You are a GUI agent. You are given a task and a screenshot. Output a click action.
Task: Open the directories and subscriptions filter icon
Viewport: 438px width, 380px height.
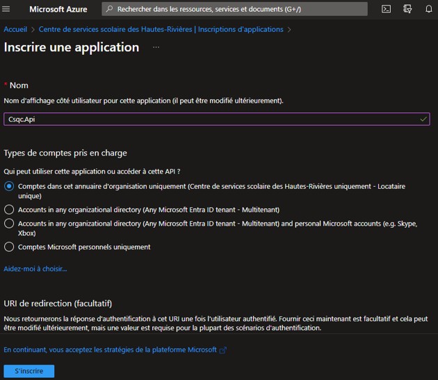pyautogui.click(x=407, y=9)
